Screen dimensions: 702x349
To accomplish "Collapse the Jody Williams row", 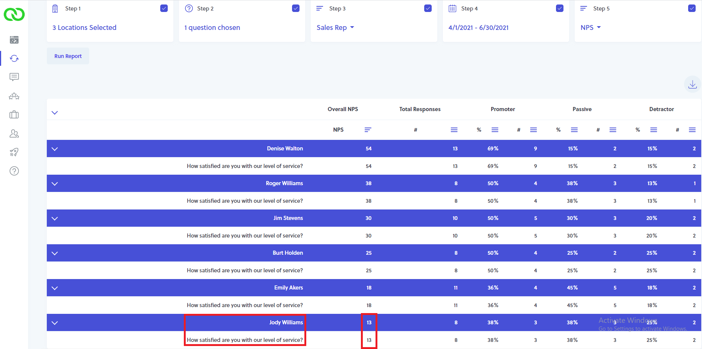I will click(x=55, y=323).
